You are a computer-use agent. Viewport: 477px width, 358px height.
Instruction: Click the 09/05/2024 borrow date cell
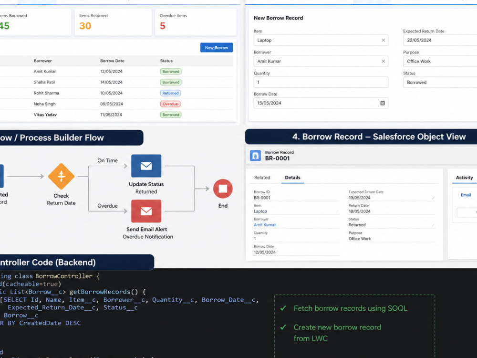pyautogui.click(x=112, y=104)
